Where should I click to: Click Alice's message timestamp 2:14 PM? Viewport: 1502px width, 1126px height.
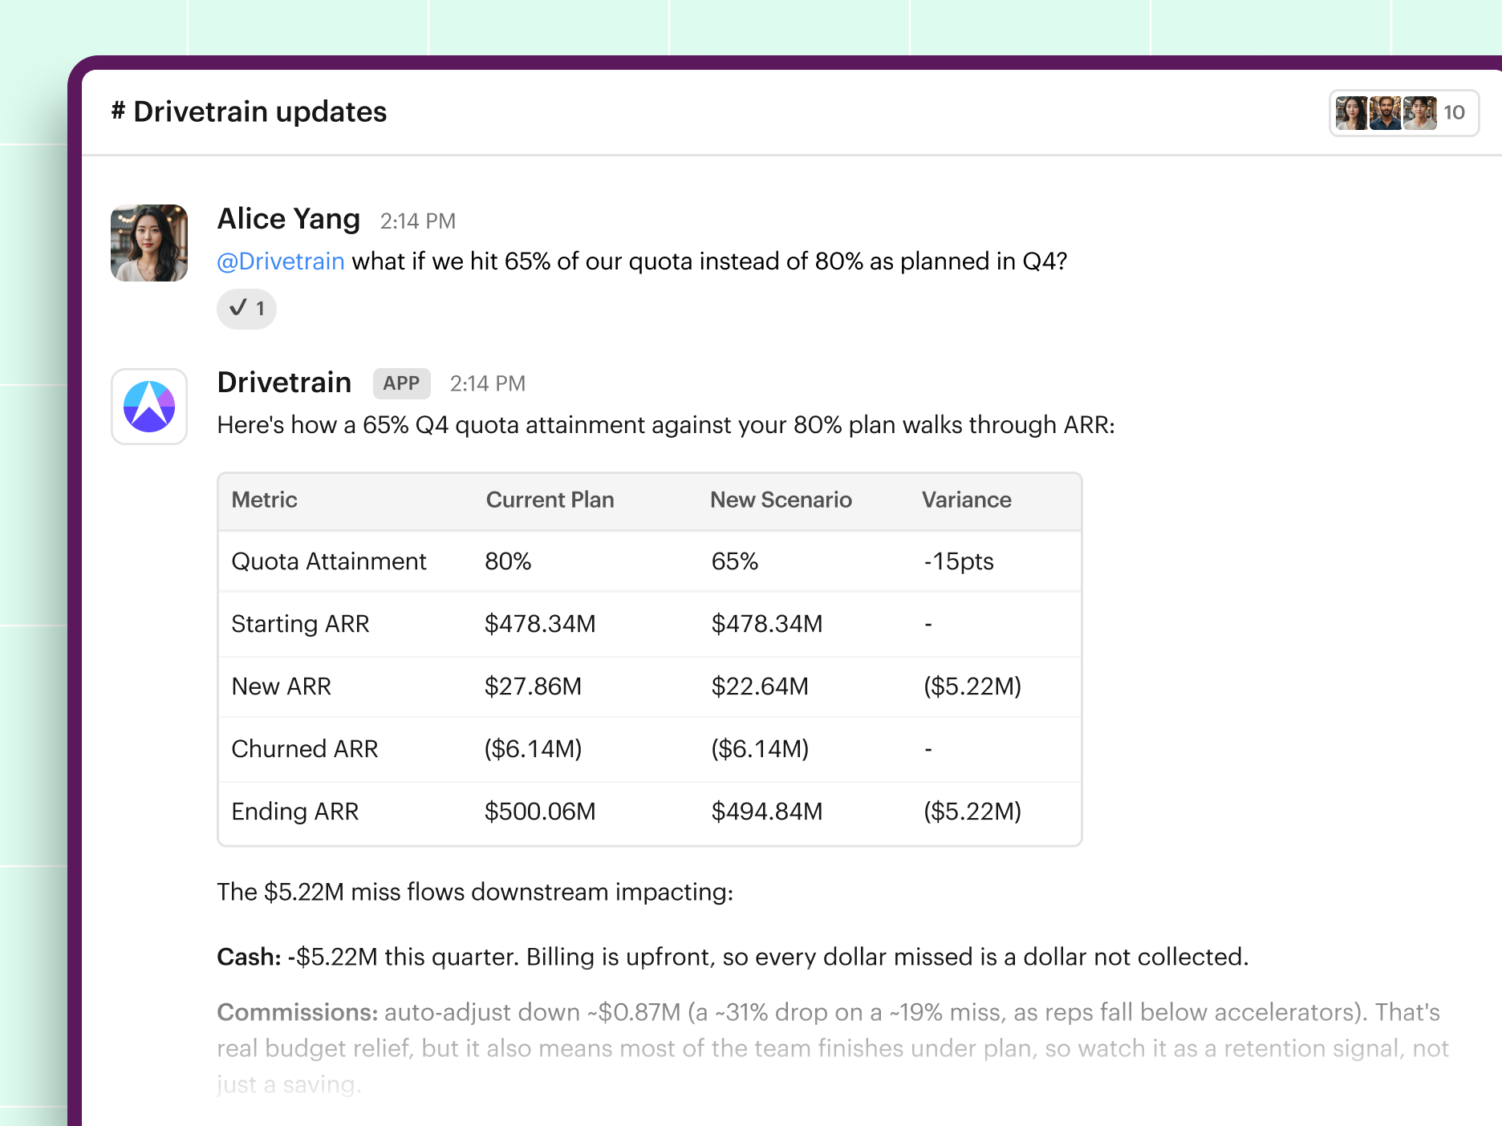(x=418, y=221)
